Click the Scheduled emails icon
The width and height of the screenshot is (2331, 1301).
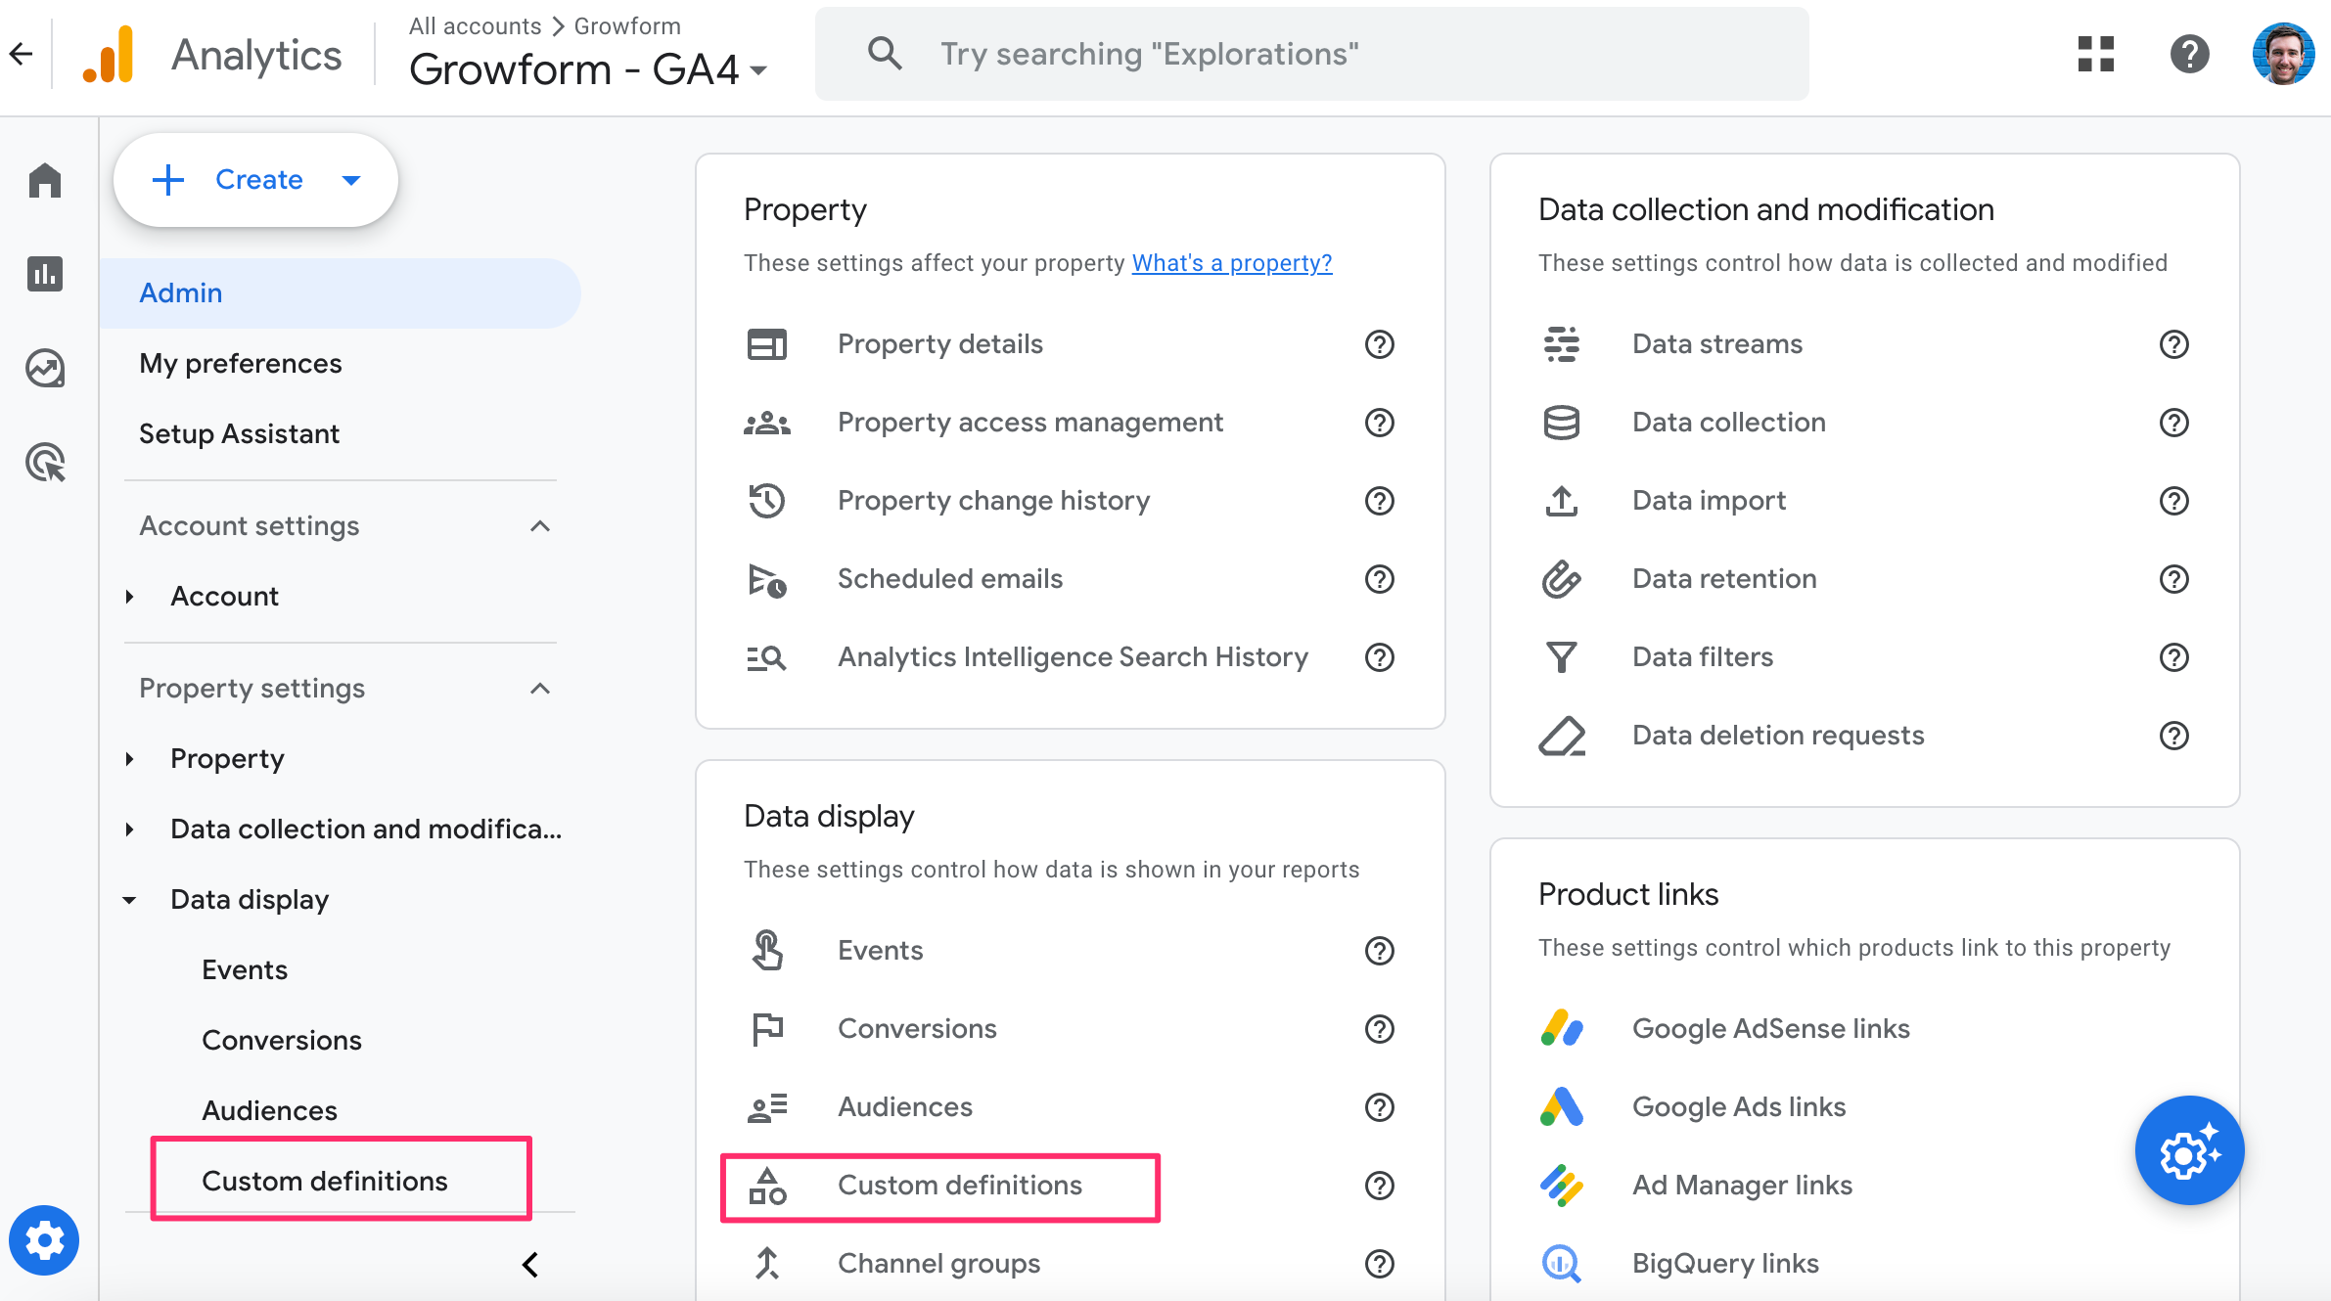[x=767, y=579]
